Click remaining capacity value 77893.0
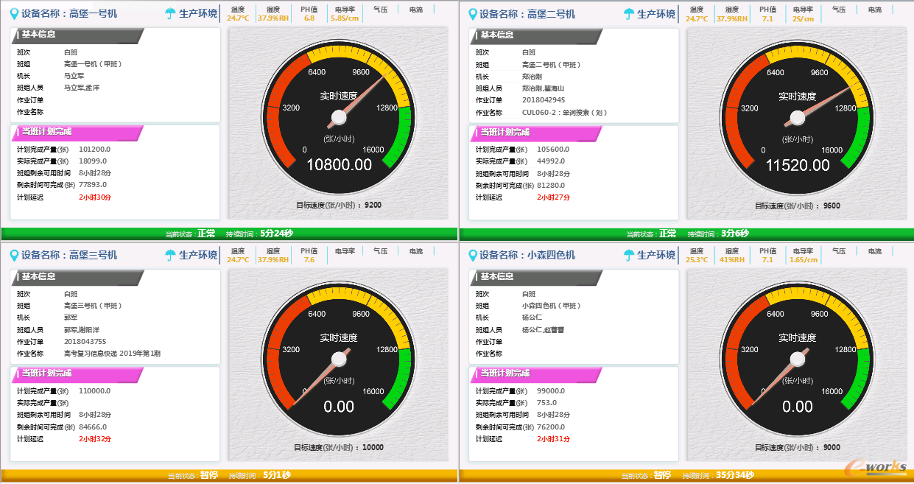This screenshot has width=914, height=484. click(x=93, y=185)
